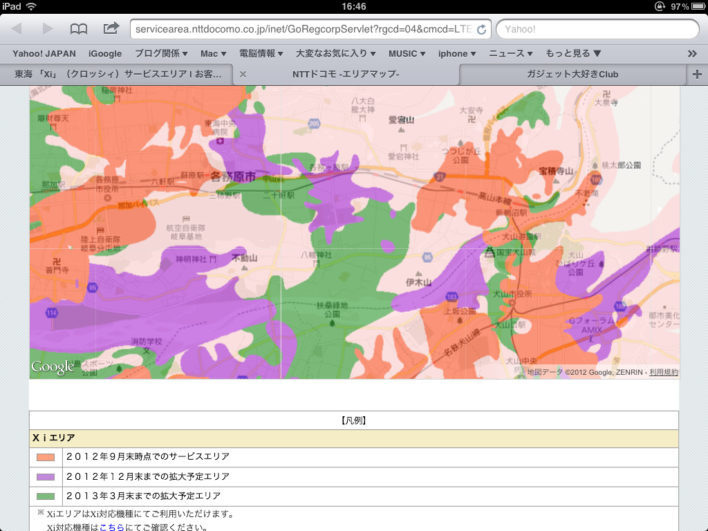Screen dimensions: 708x531
Task: Open こちら link for Xi devices
Action: point(111,527)
